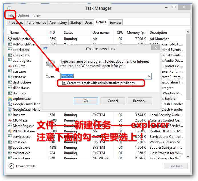Toggle administrative privileges checkbox
The height and width of the screenshot is (181, 198).
point(64,83)
